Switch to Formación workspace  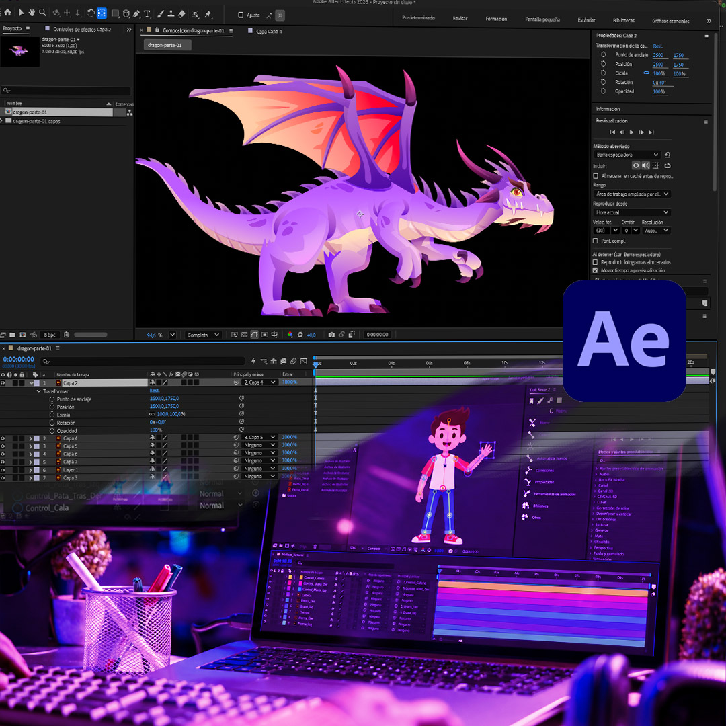pyautogui.click(x=496, y=19)
